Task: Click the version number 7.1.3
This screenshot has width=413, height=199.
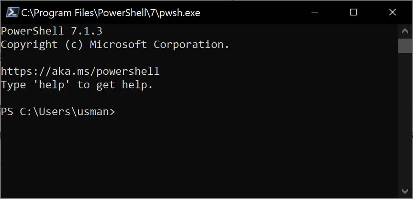Action: 87,31
